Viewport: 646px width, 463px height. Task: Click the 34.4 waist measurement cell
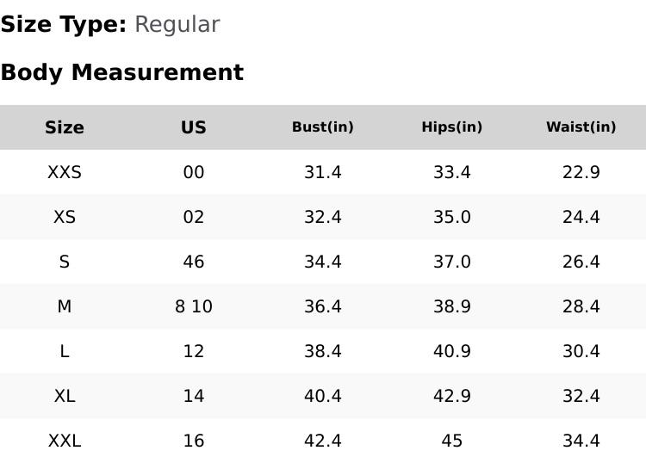pos(581,441)
